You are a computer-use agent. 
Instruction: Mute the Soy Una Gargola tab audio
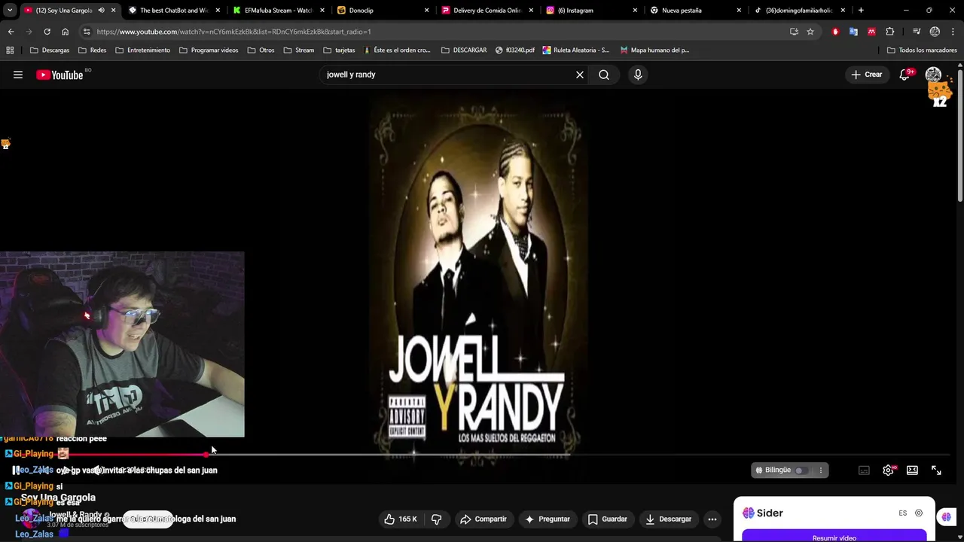click(x=101, y=11)
